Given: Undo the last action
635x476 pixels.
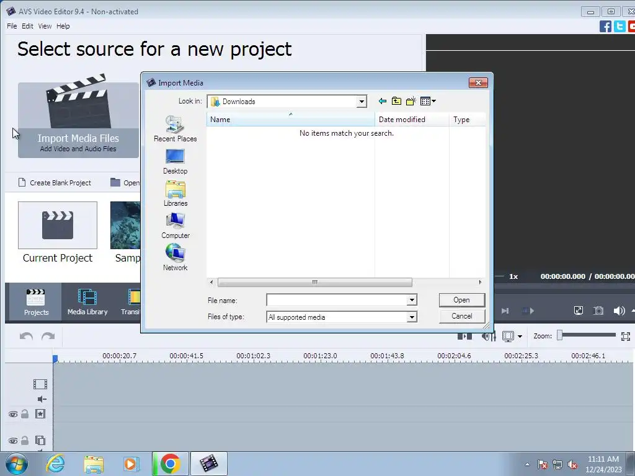Looking at the screenshot, I should coord(26,337).
